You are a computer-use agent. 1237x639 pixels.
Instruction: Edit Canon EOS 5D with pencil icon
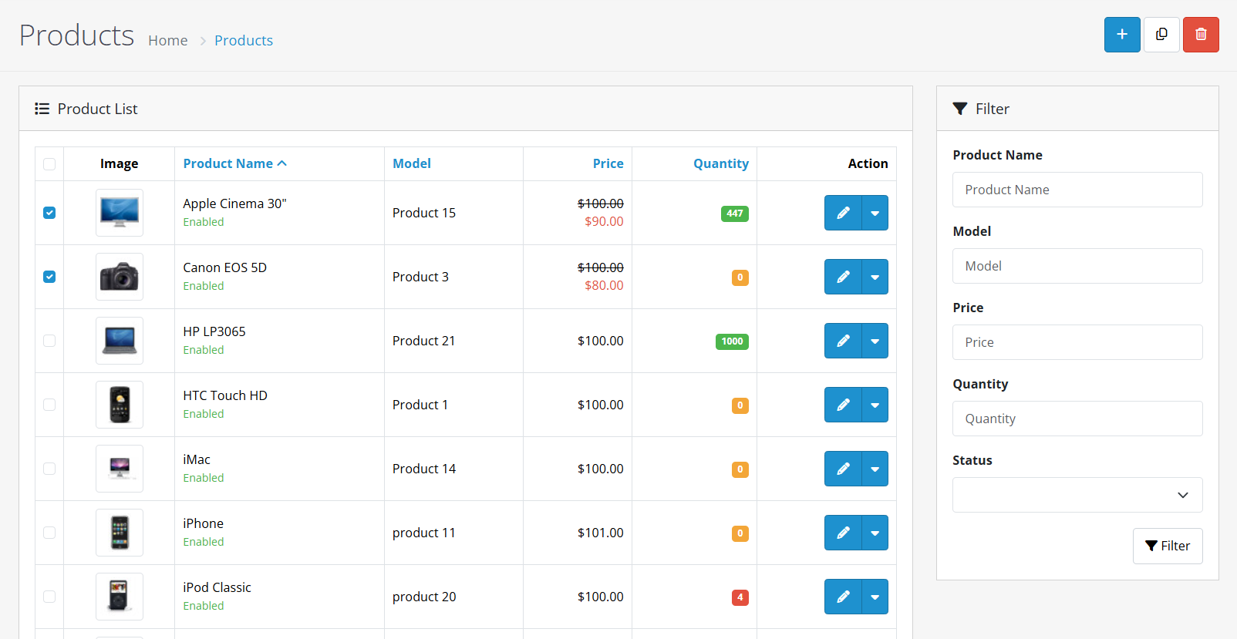click(x=843, y=277)
